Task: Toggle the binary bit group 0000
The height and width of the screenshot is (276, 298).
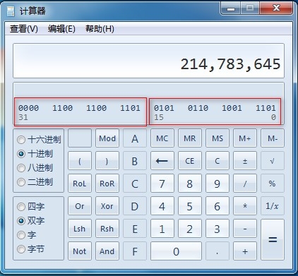Action: 28,108
